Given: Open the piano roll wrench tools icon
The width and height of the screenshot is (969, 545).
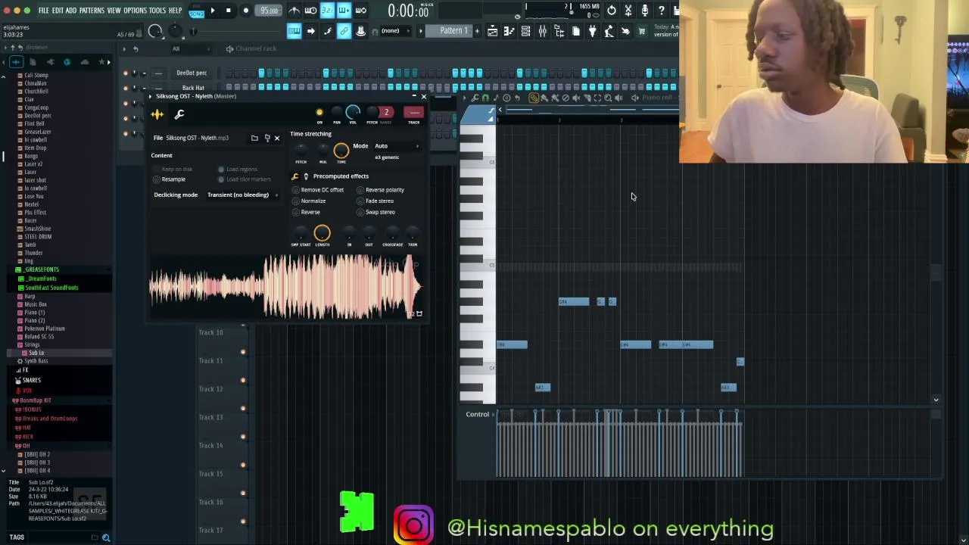Looking at the screenshot, I should coord(475,98).
